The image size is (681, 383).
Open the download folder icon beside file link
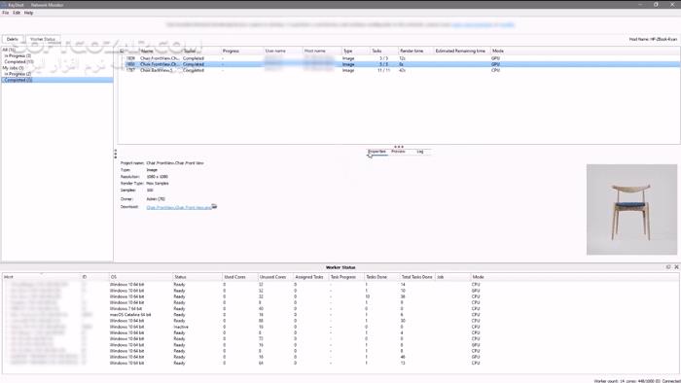tap(214, 206)
